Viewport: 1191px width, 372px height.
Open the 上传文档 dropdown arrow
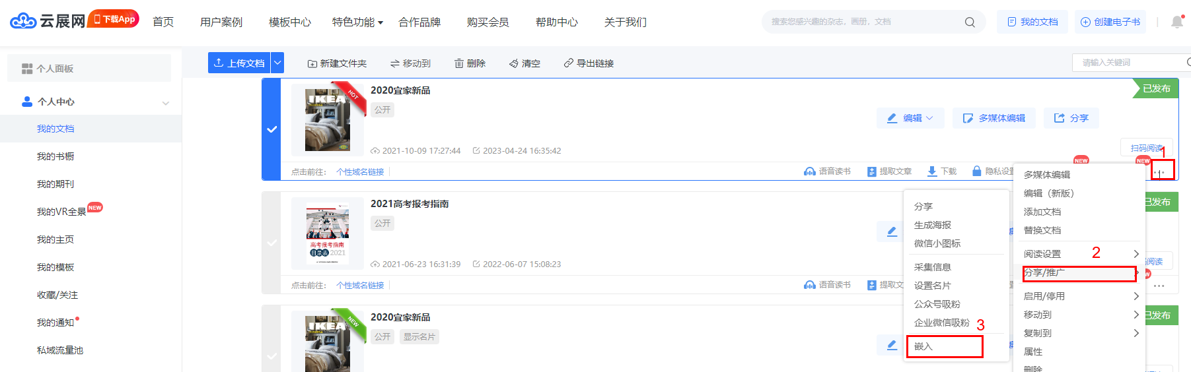[277, 63]
